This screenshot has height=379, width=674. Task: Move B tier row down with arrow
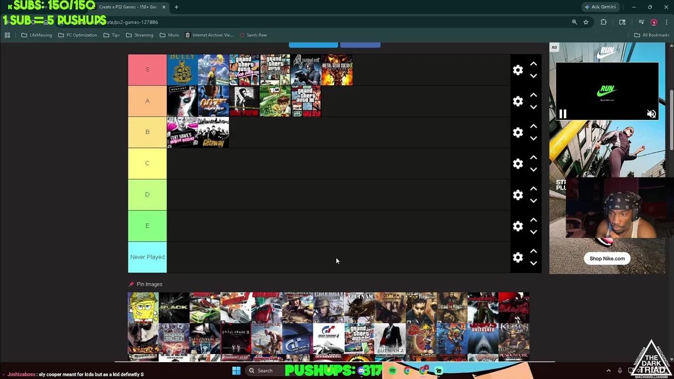(533, 138)
